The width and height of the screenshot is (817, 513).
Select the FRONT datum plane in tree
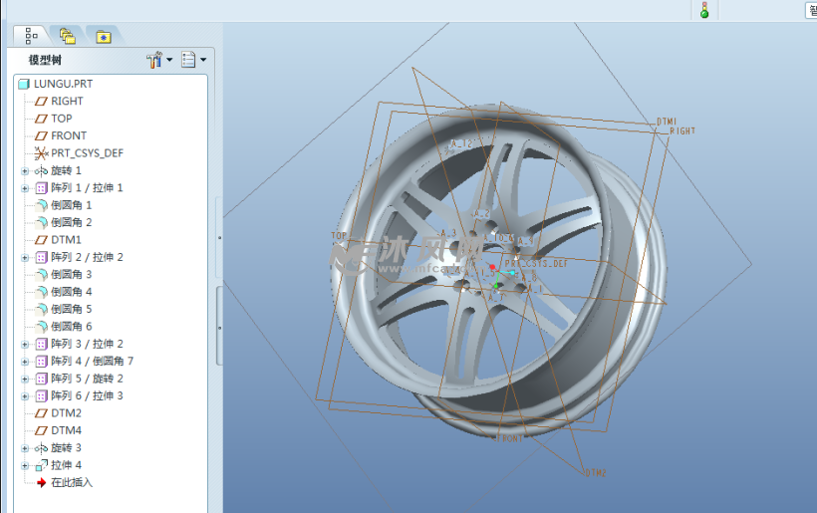(x=69, y=135)
